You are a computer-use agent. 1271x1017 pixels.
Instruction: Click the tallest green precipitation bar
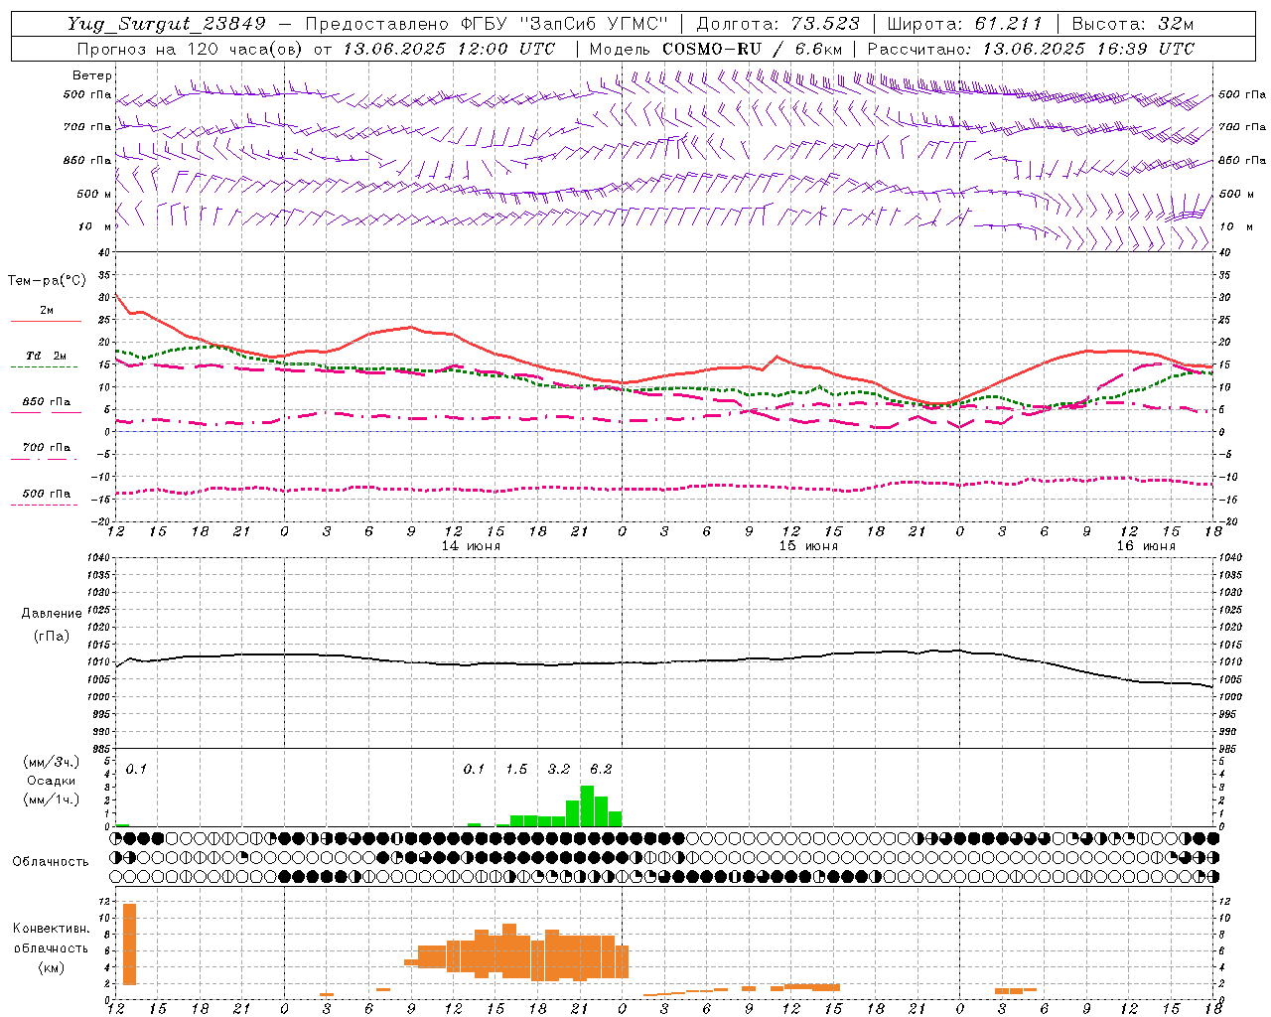(587, 805)
